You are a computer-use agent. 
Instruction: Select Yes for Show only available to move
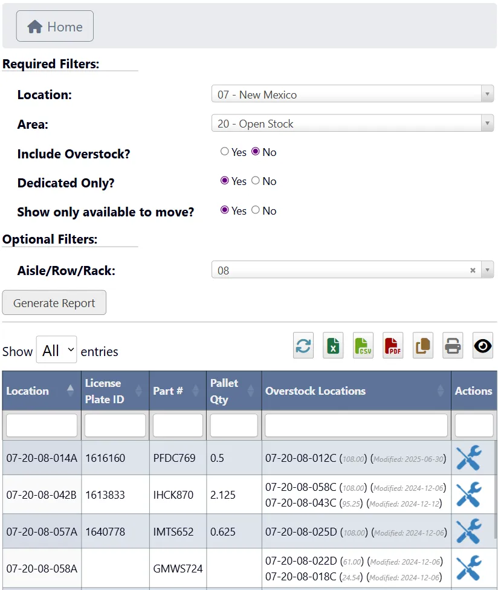point(225,210)
